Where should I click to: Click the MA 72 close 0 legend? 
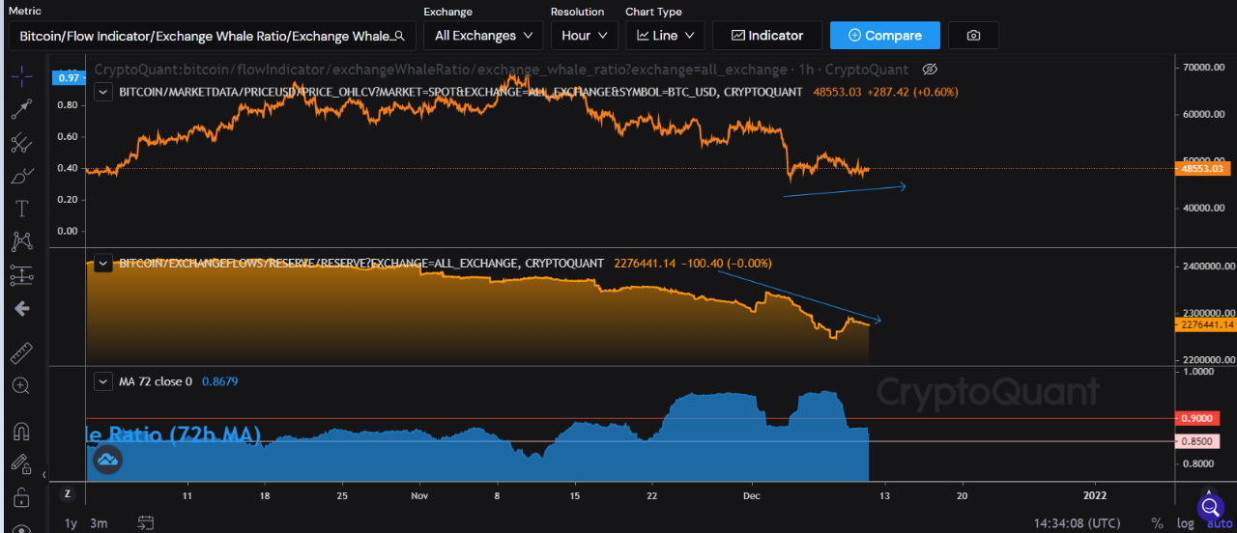(156, 381)
